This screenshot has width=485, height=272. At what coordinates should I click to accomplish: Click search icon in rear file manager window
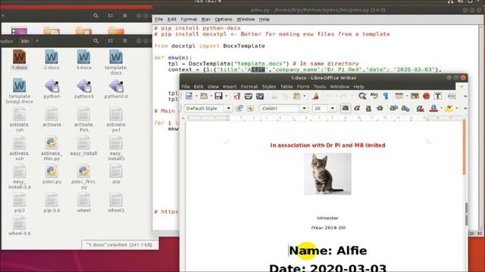96,15
